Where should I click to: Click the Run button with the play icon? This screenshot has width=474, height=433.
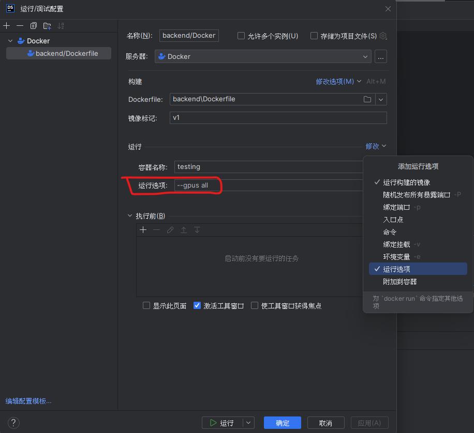tap(222, 423)
